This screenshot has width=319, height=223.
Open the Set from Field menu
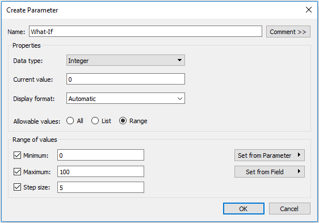tap(270, 172)
